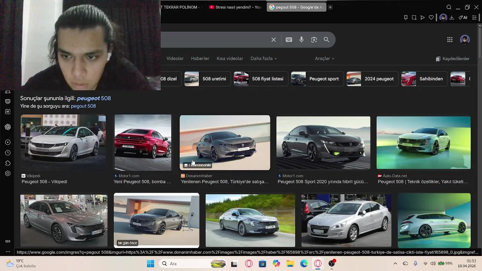The height and width of the screenshot is (271, 482).
Task: Open the M panel icon in sidebar
Action: pos(8,112)
